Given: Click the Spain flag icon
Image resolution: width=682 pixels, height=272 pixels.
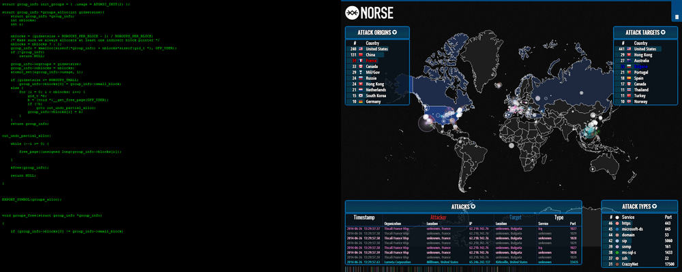Looking at the screenshot, I should [629, 78].
